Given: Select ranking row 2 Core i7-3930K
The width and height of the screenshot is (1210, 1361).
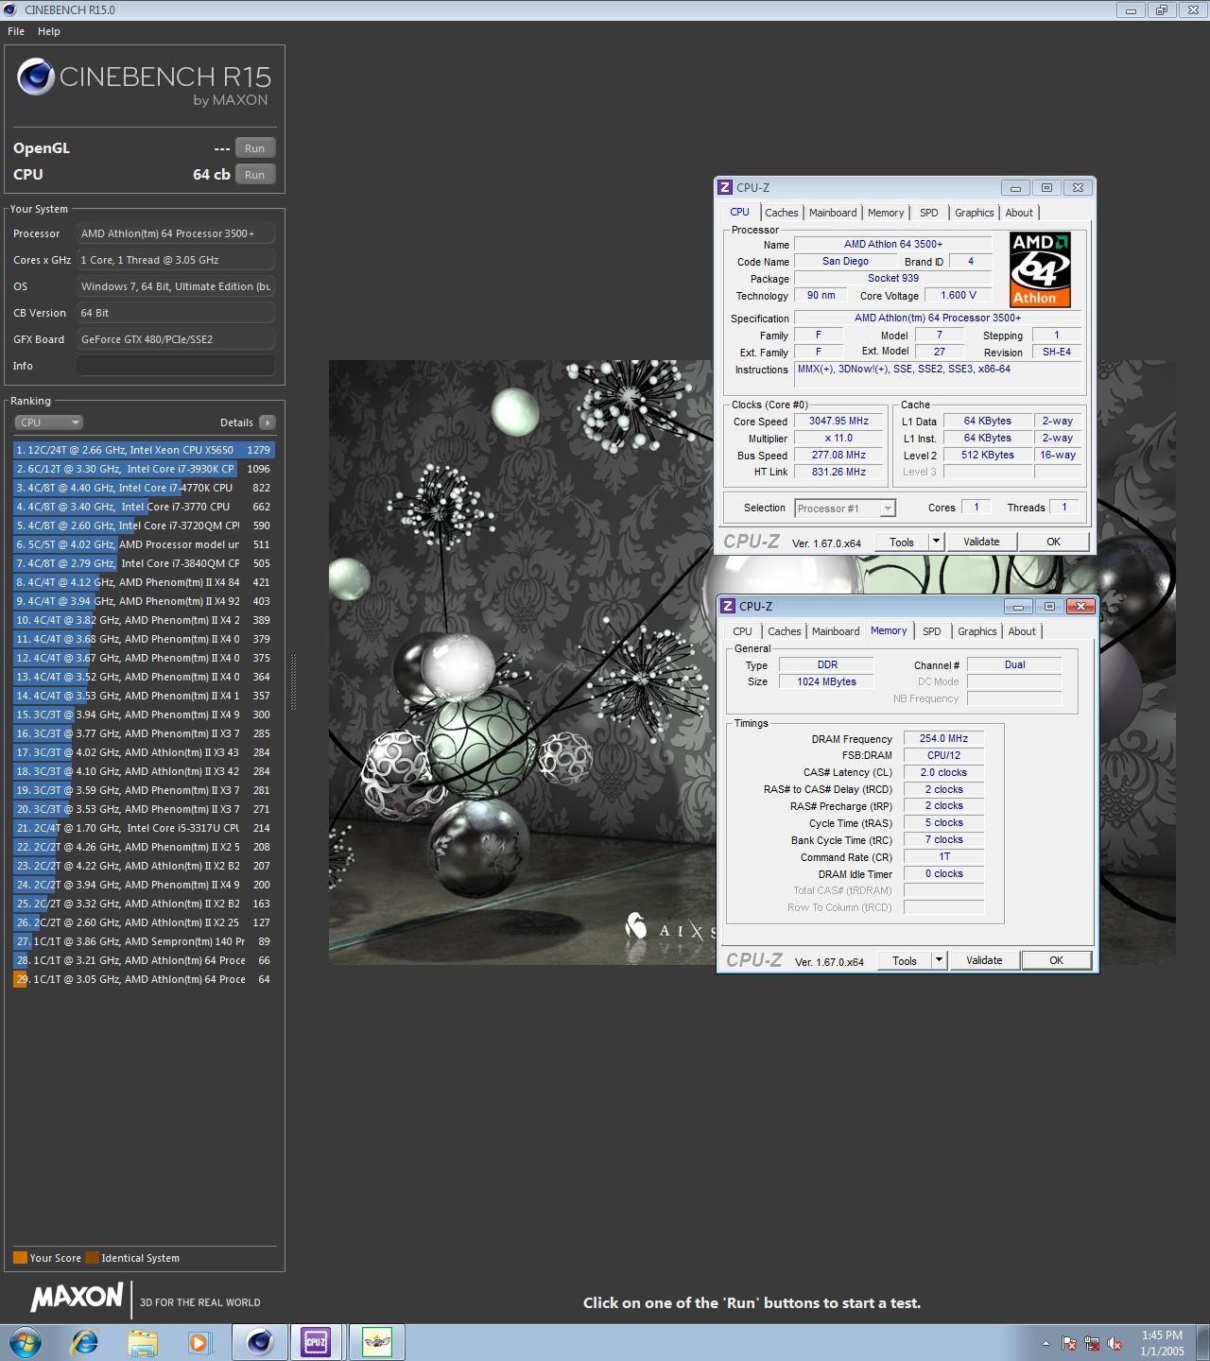Looking at the screenshot, I should click(x=144, y=469).
